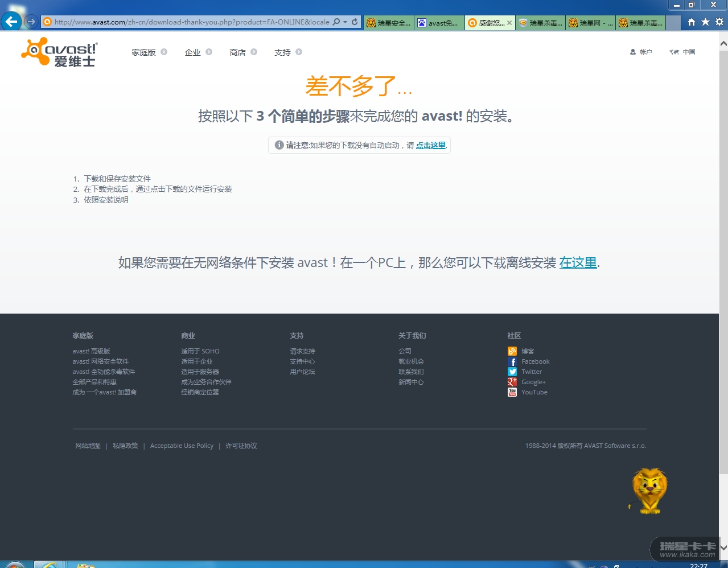Open a new tab with the blank tab button
The image size is (728, 568).
pos(673,23)
